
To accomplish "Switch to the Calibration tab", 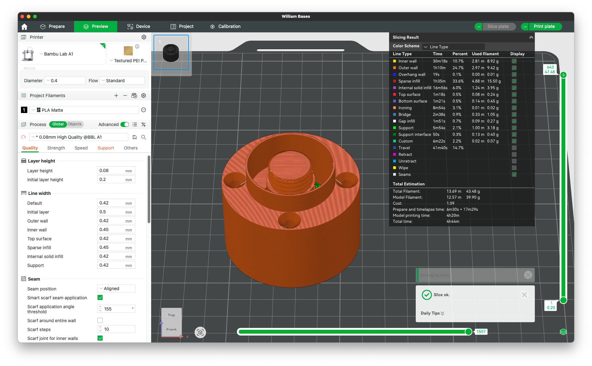I will [225, 26].
